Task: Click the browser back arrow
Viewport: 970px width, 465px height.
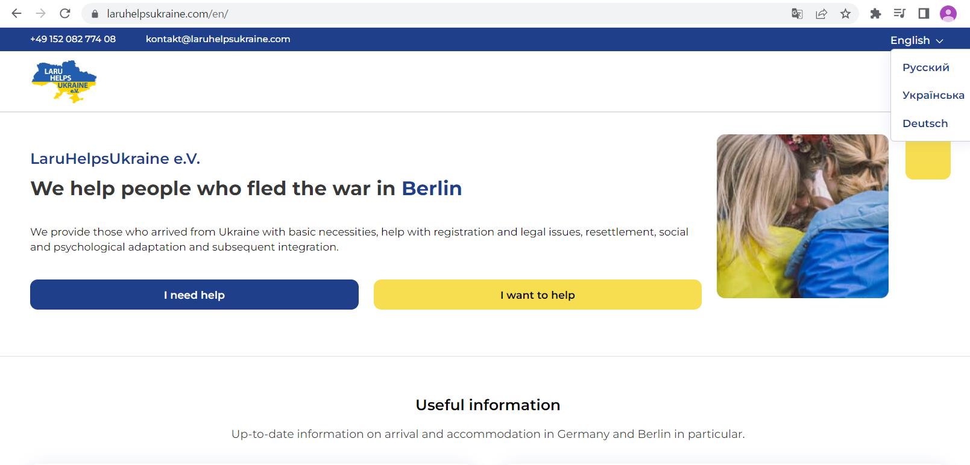Action: coord(16,13)
